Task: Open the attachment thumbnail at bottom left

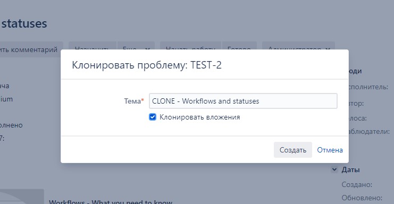Action: (22, 197)
